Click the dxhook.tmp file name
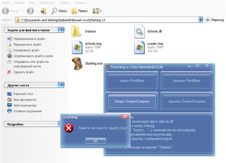Viewport: 226px width, 163px height. point(93,44)
